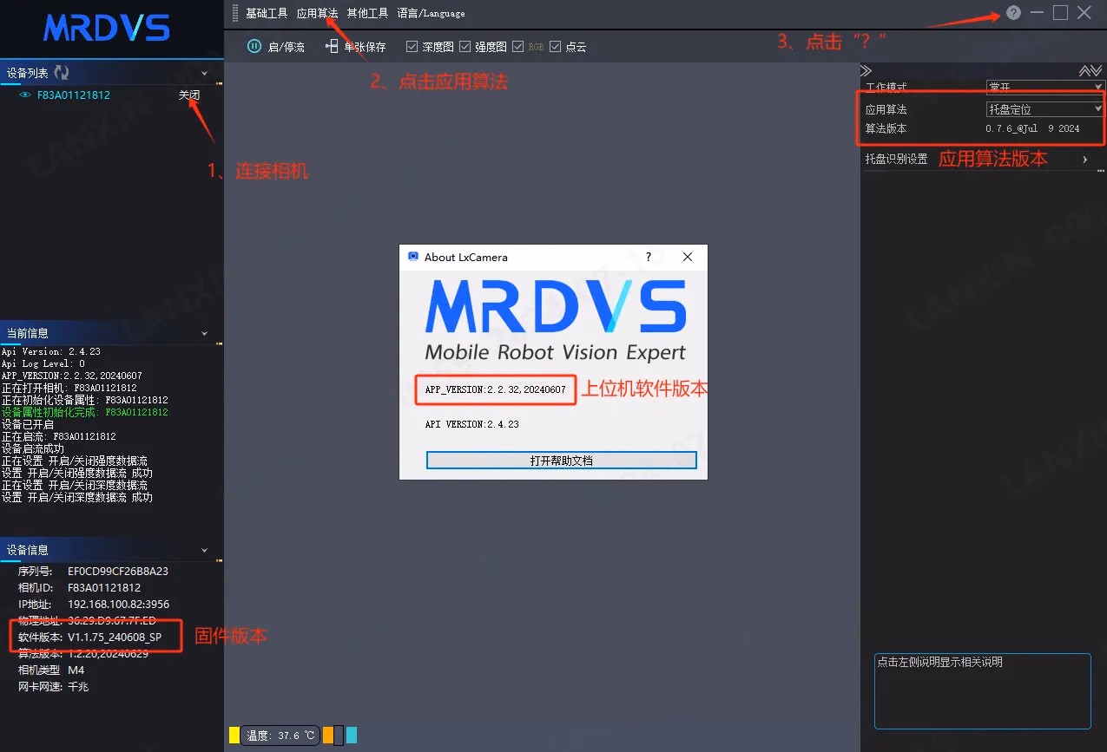Viewport: 1107px width, 752px height.
Task: Open the 应用算法 dropdown showing 托盘定位
Action: [1045, 109]
